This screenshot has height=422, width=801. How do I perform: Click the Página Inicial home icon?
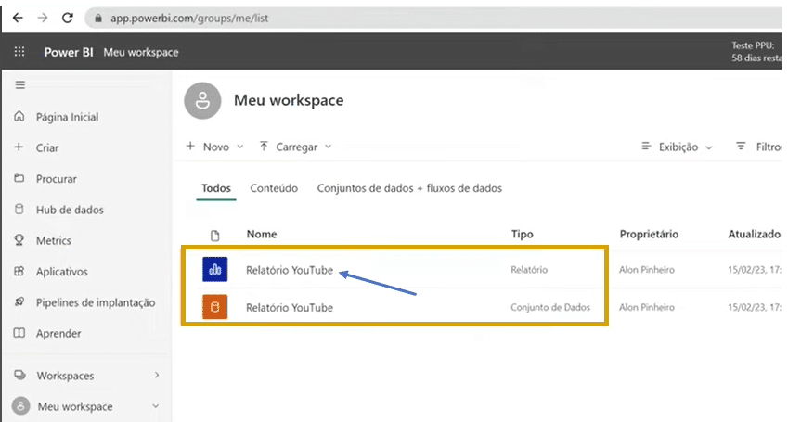tap(19, 116)
